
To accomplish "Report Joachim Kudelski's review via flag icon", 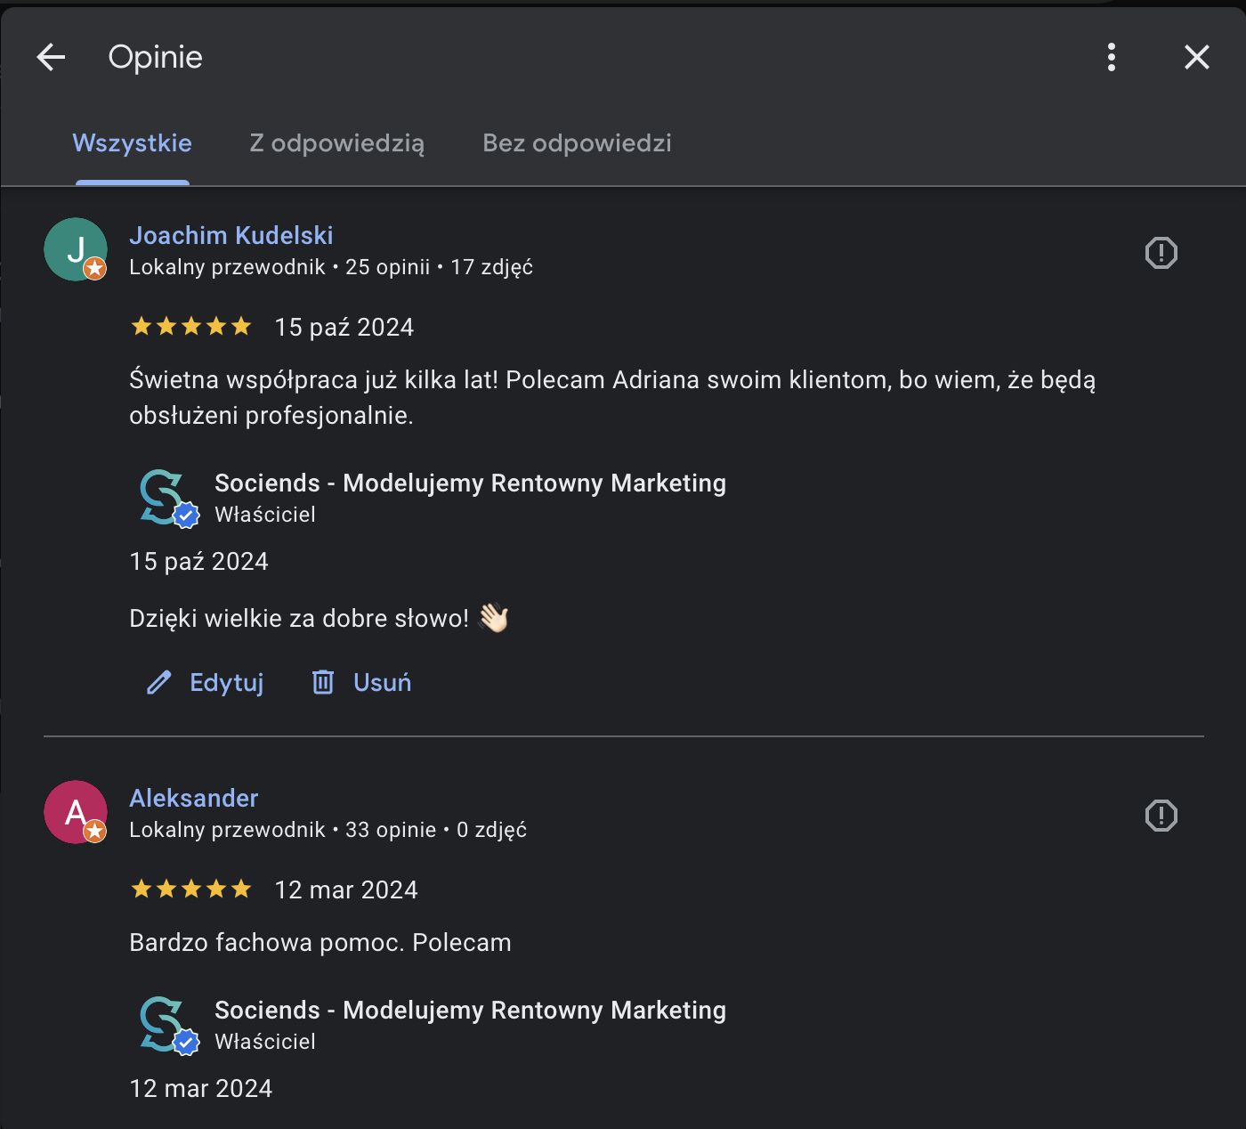I will (x=1161, y=253).
